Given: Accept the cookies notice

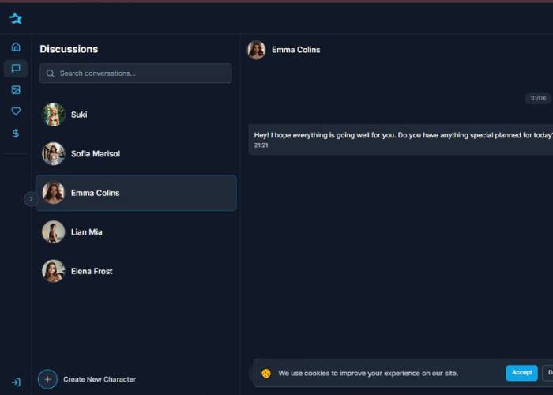Looking at the screenshot, I should coord(521,373).
